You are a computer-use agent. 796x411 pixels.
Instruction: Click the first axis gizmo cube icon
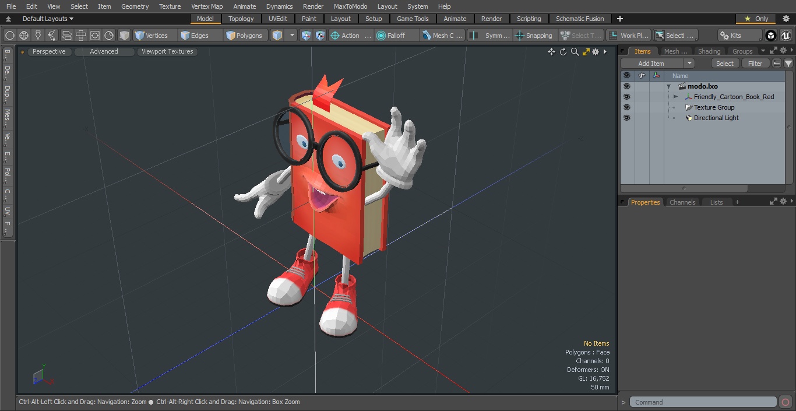[x=307, y=36]
